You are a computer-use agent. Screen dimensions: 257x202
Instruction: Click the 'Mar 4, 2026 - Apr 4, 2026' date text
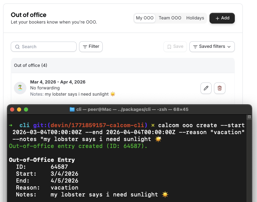pyautogui.click(x=58, y=82)
